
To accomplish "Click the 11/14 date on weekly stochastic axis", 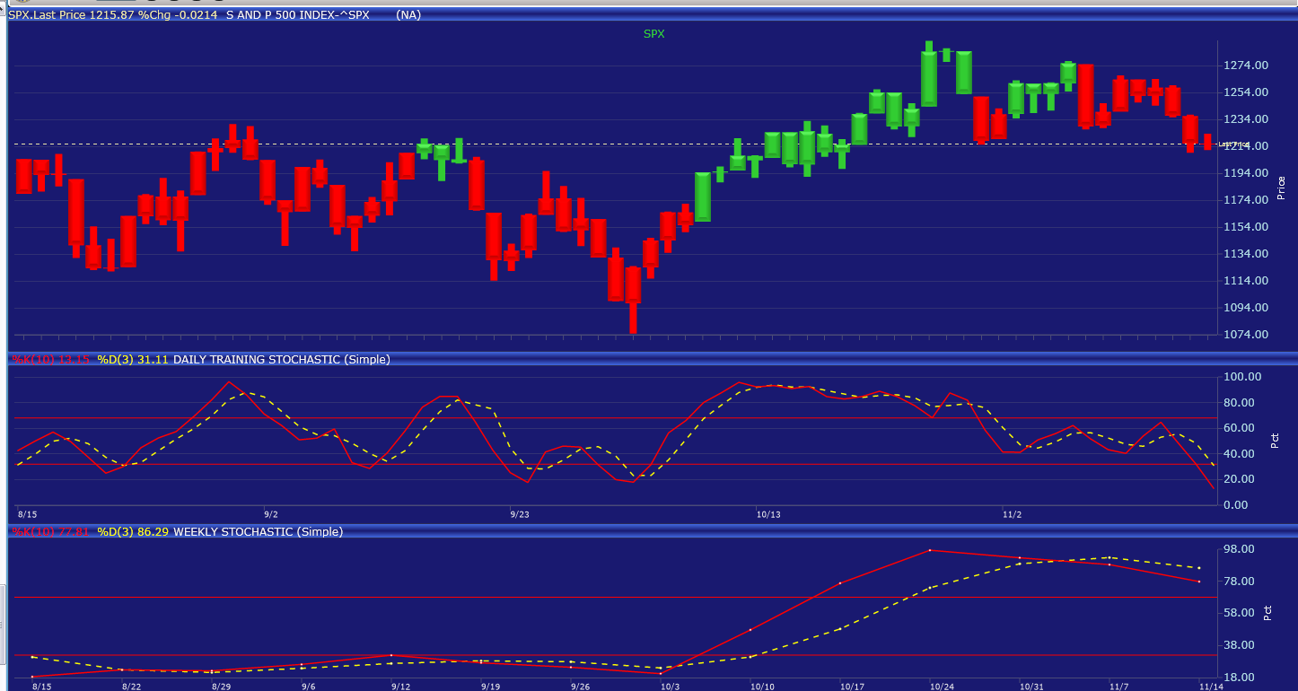I will [1211, 687].
